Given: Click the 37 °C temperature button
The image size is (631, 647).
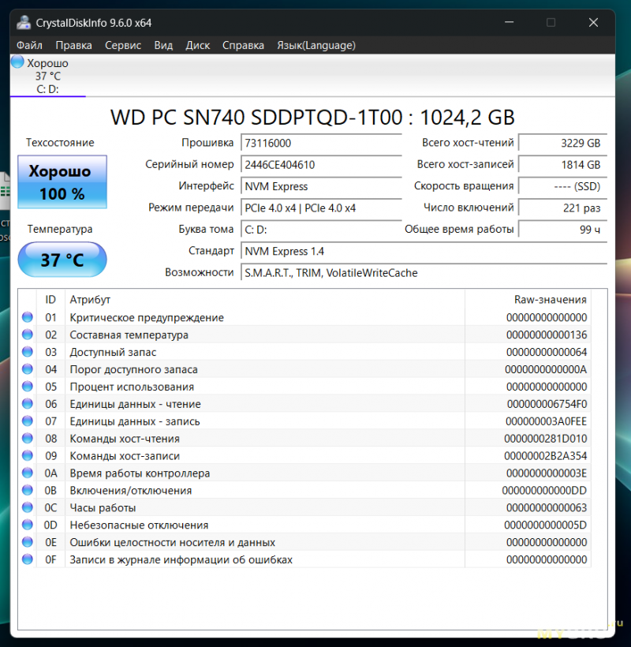Looking at the screenshot, I should coord(62,260).
